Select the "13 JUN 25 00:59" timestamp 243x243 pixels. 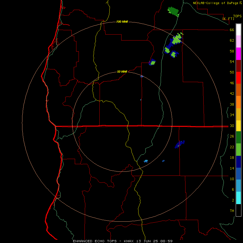(x=154, y=241)
